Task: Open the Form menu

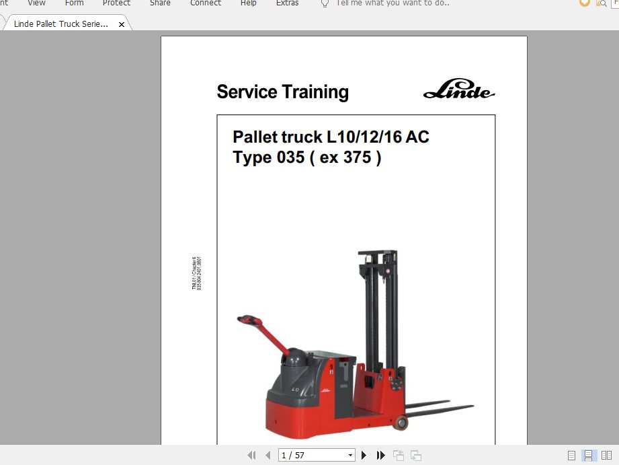Action: 74,3
